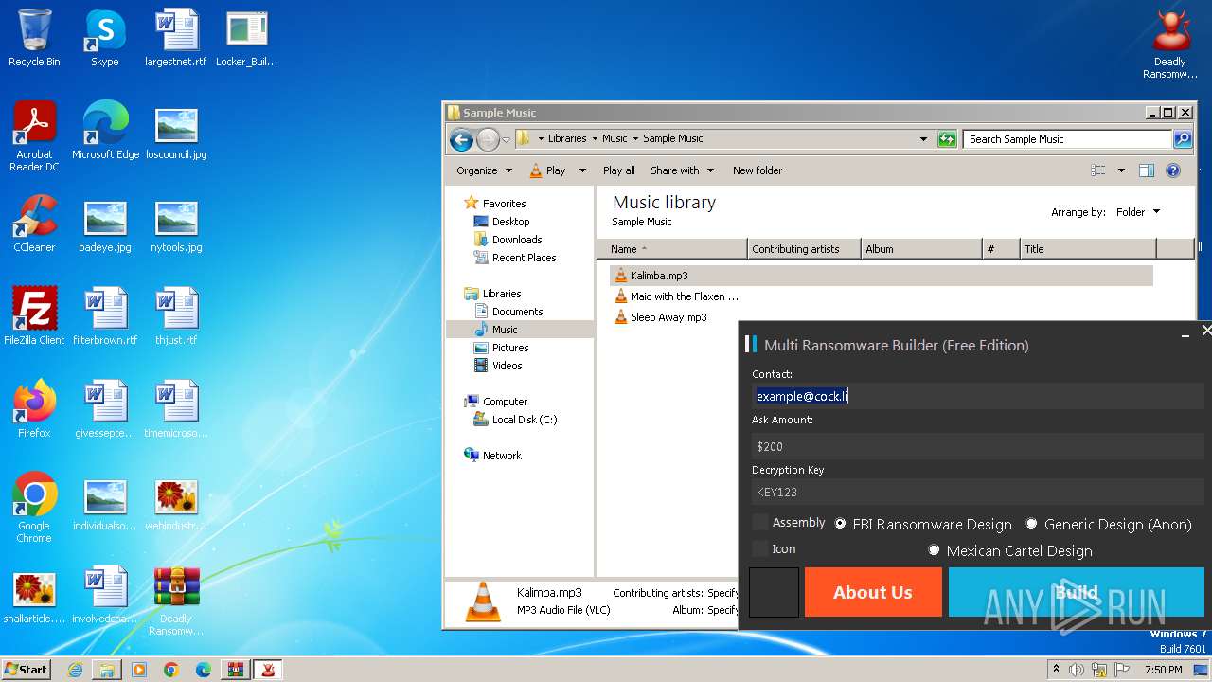
Task: Click New folder in Explorer toolbar
Action: point(757,170)
